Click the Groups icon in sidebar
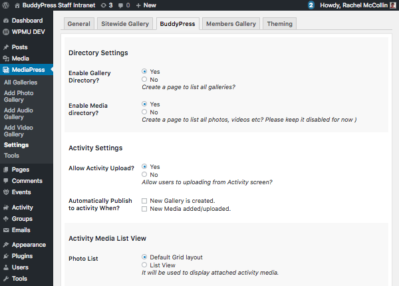The width and height of the screenshot is (399, 286). pyautogui.click(x=6, y=219)
